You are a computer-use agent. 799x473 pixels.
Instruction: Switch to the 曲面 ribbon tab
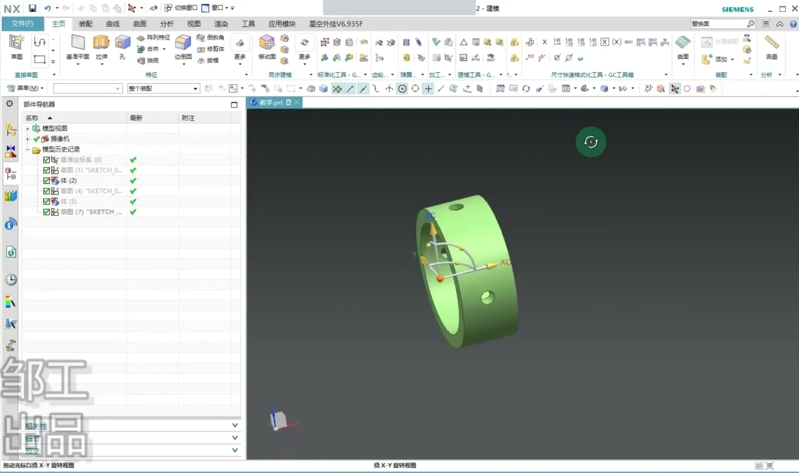point(140,24)
